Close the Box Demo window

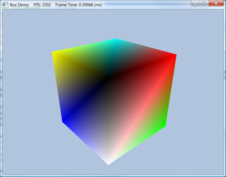(216, 3)
